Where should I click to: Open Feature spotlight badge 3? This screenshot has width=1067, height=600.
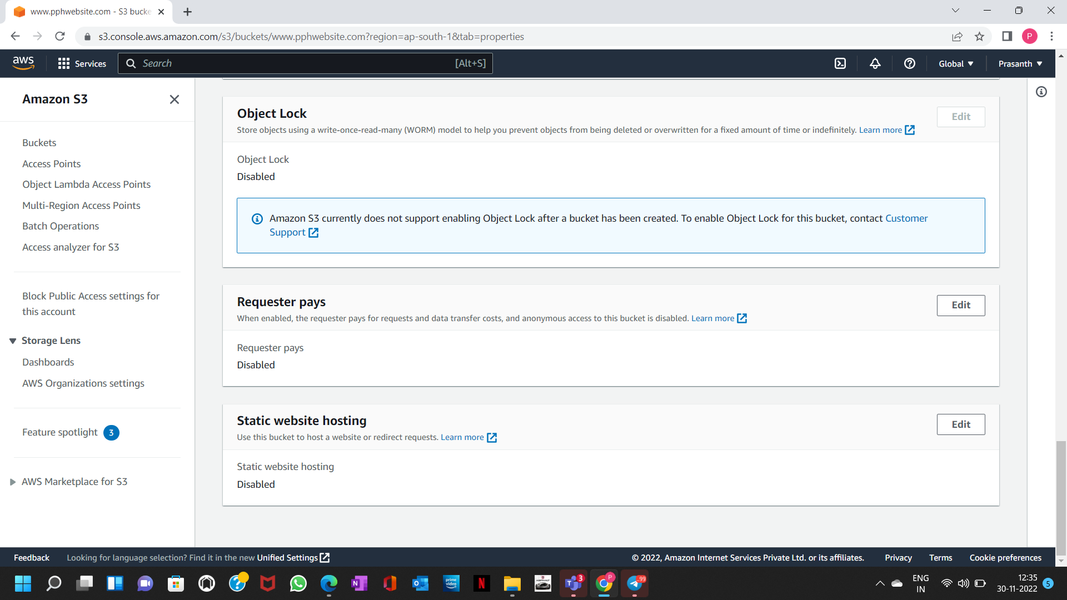point(111,433)
